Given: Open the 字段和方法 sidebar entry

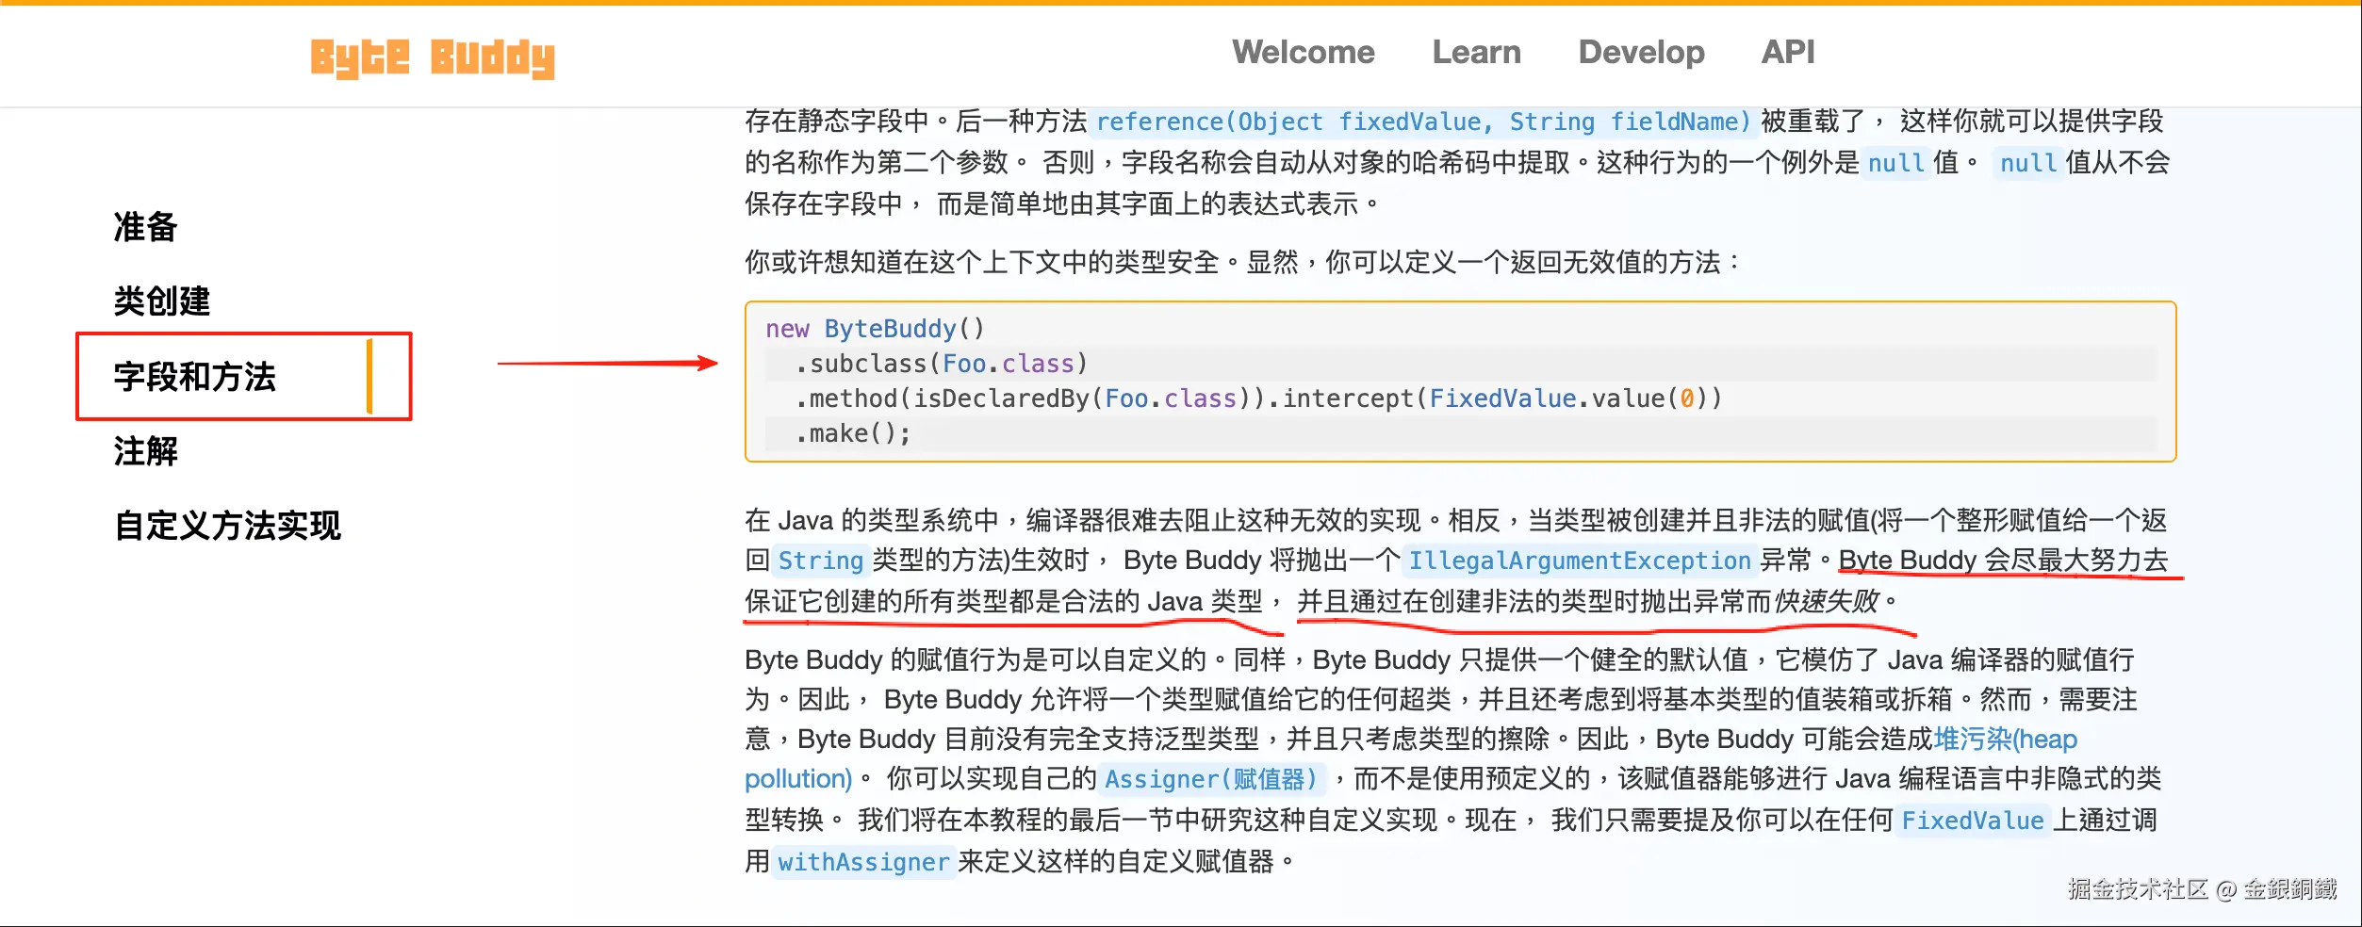Looking at the screenshot, I should point(194,377).
